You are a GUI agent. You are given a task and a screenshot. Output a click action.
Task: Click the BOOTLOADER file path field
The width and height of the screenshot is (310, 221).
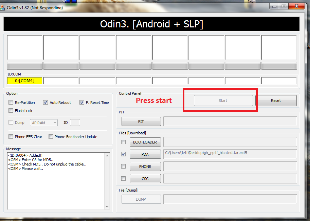tap(230, 142)
